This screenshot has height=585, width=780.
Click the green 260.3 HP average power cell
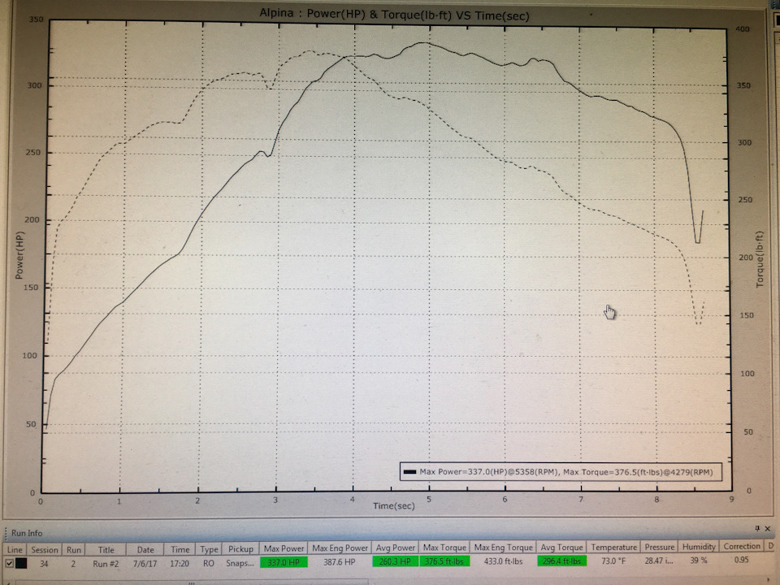click(x=395, y=561)
